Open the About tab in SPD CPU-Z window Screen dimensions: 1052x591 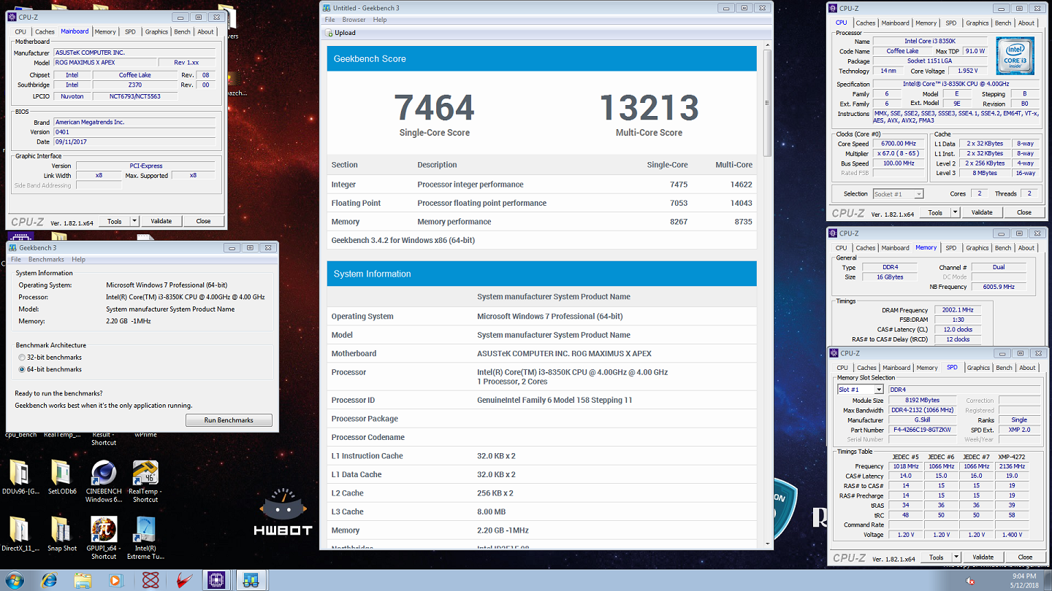click(1027, 368)
